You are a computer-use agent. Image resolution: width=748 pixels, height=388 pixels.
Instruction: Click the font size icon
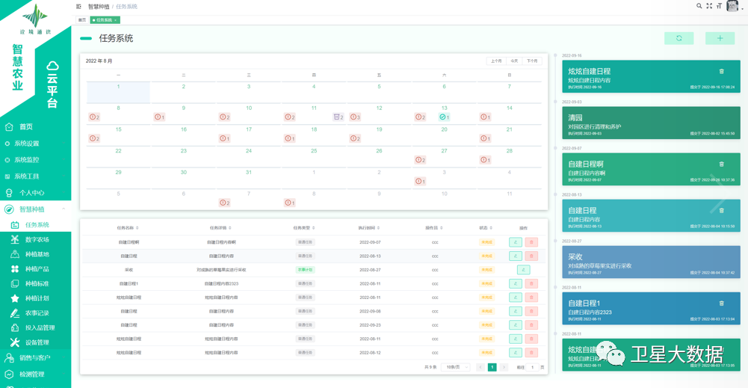[x=719, y=6]
